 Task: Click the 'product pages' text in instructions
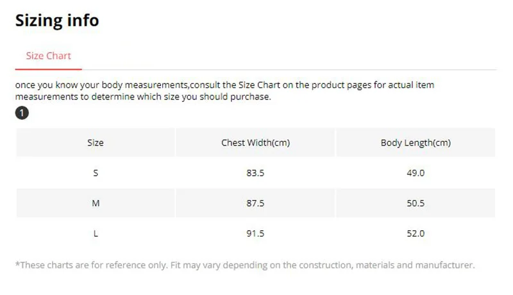click(330, 85)
